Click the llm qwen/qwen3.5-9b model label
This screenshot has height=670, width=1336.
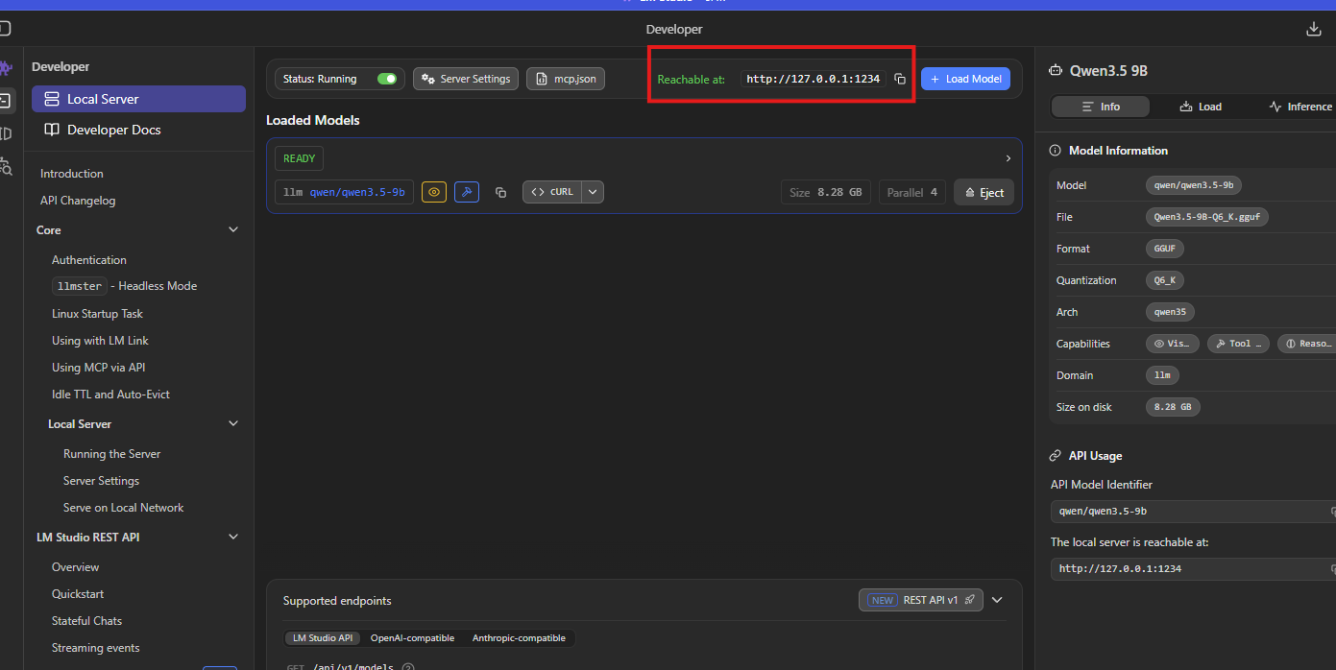pos(344,192)
